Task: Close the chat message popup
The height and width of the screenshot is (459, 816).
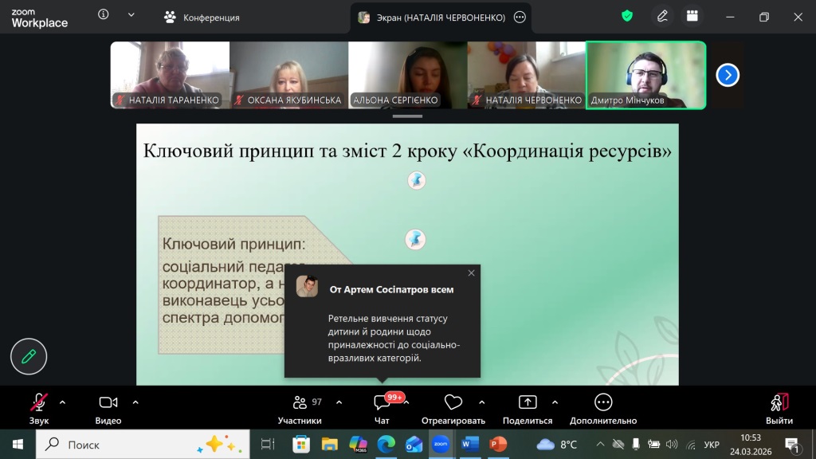Action: coord(471,273)
